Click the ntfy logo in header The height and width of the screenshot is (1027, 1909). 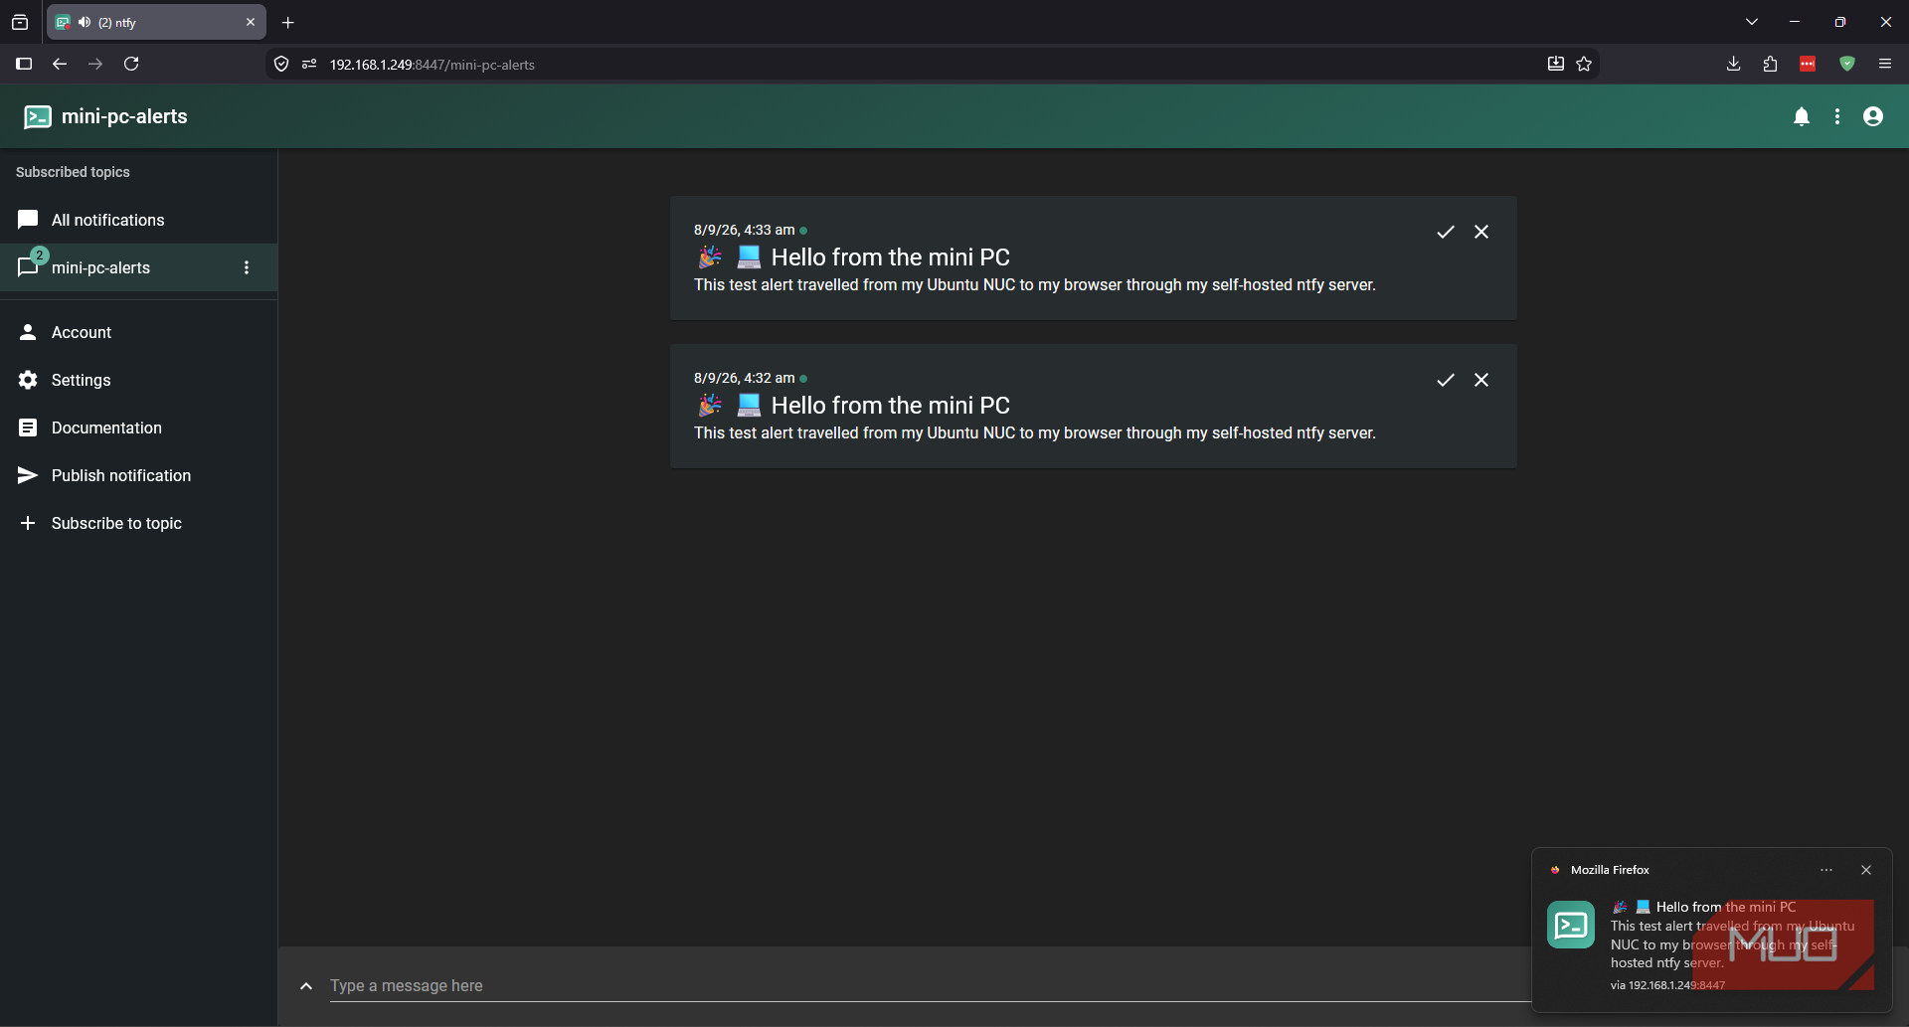[38, 117]
